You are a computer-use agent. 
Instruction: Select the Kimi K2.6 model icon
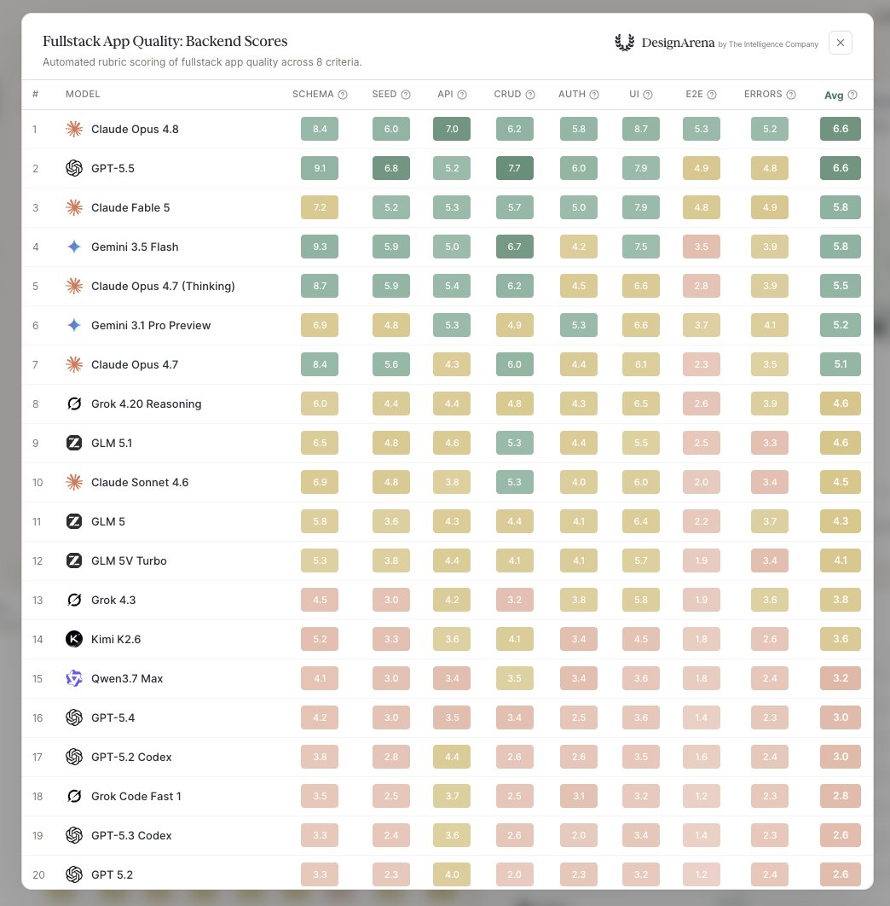click(74, 639)
